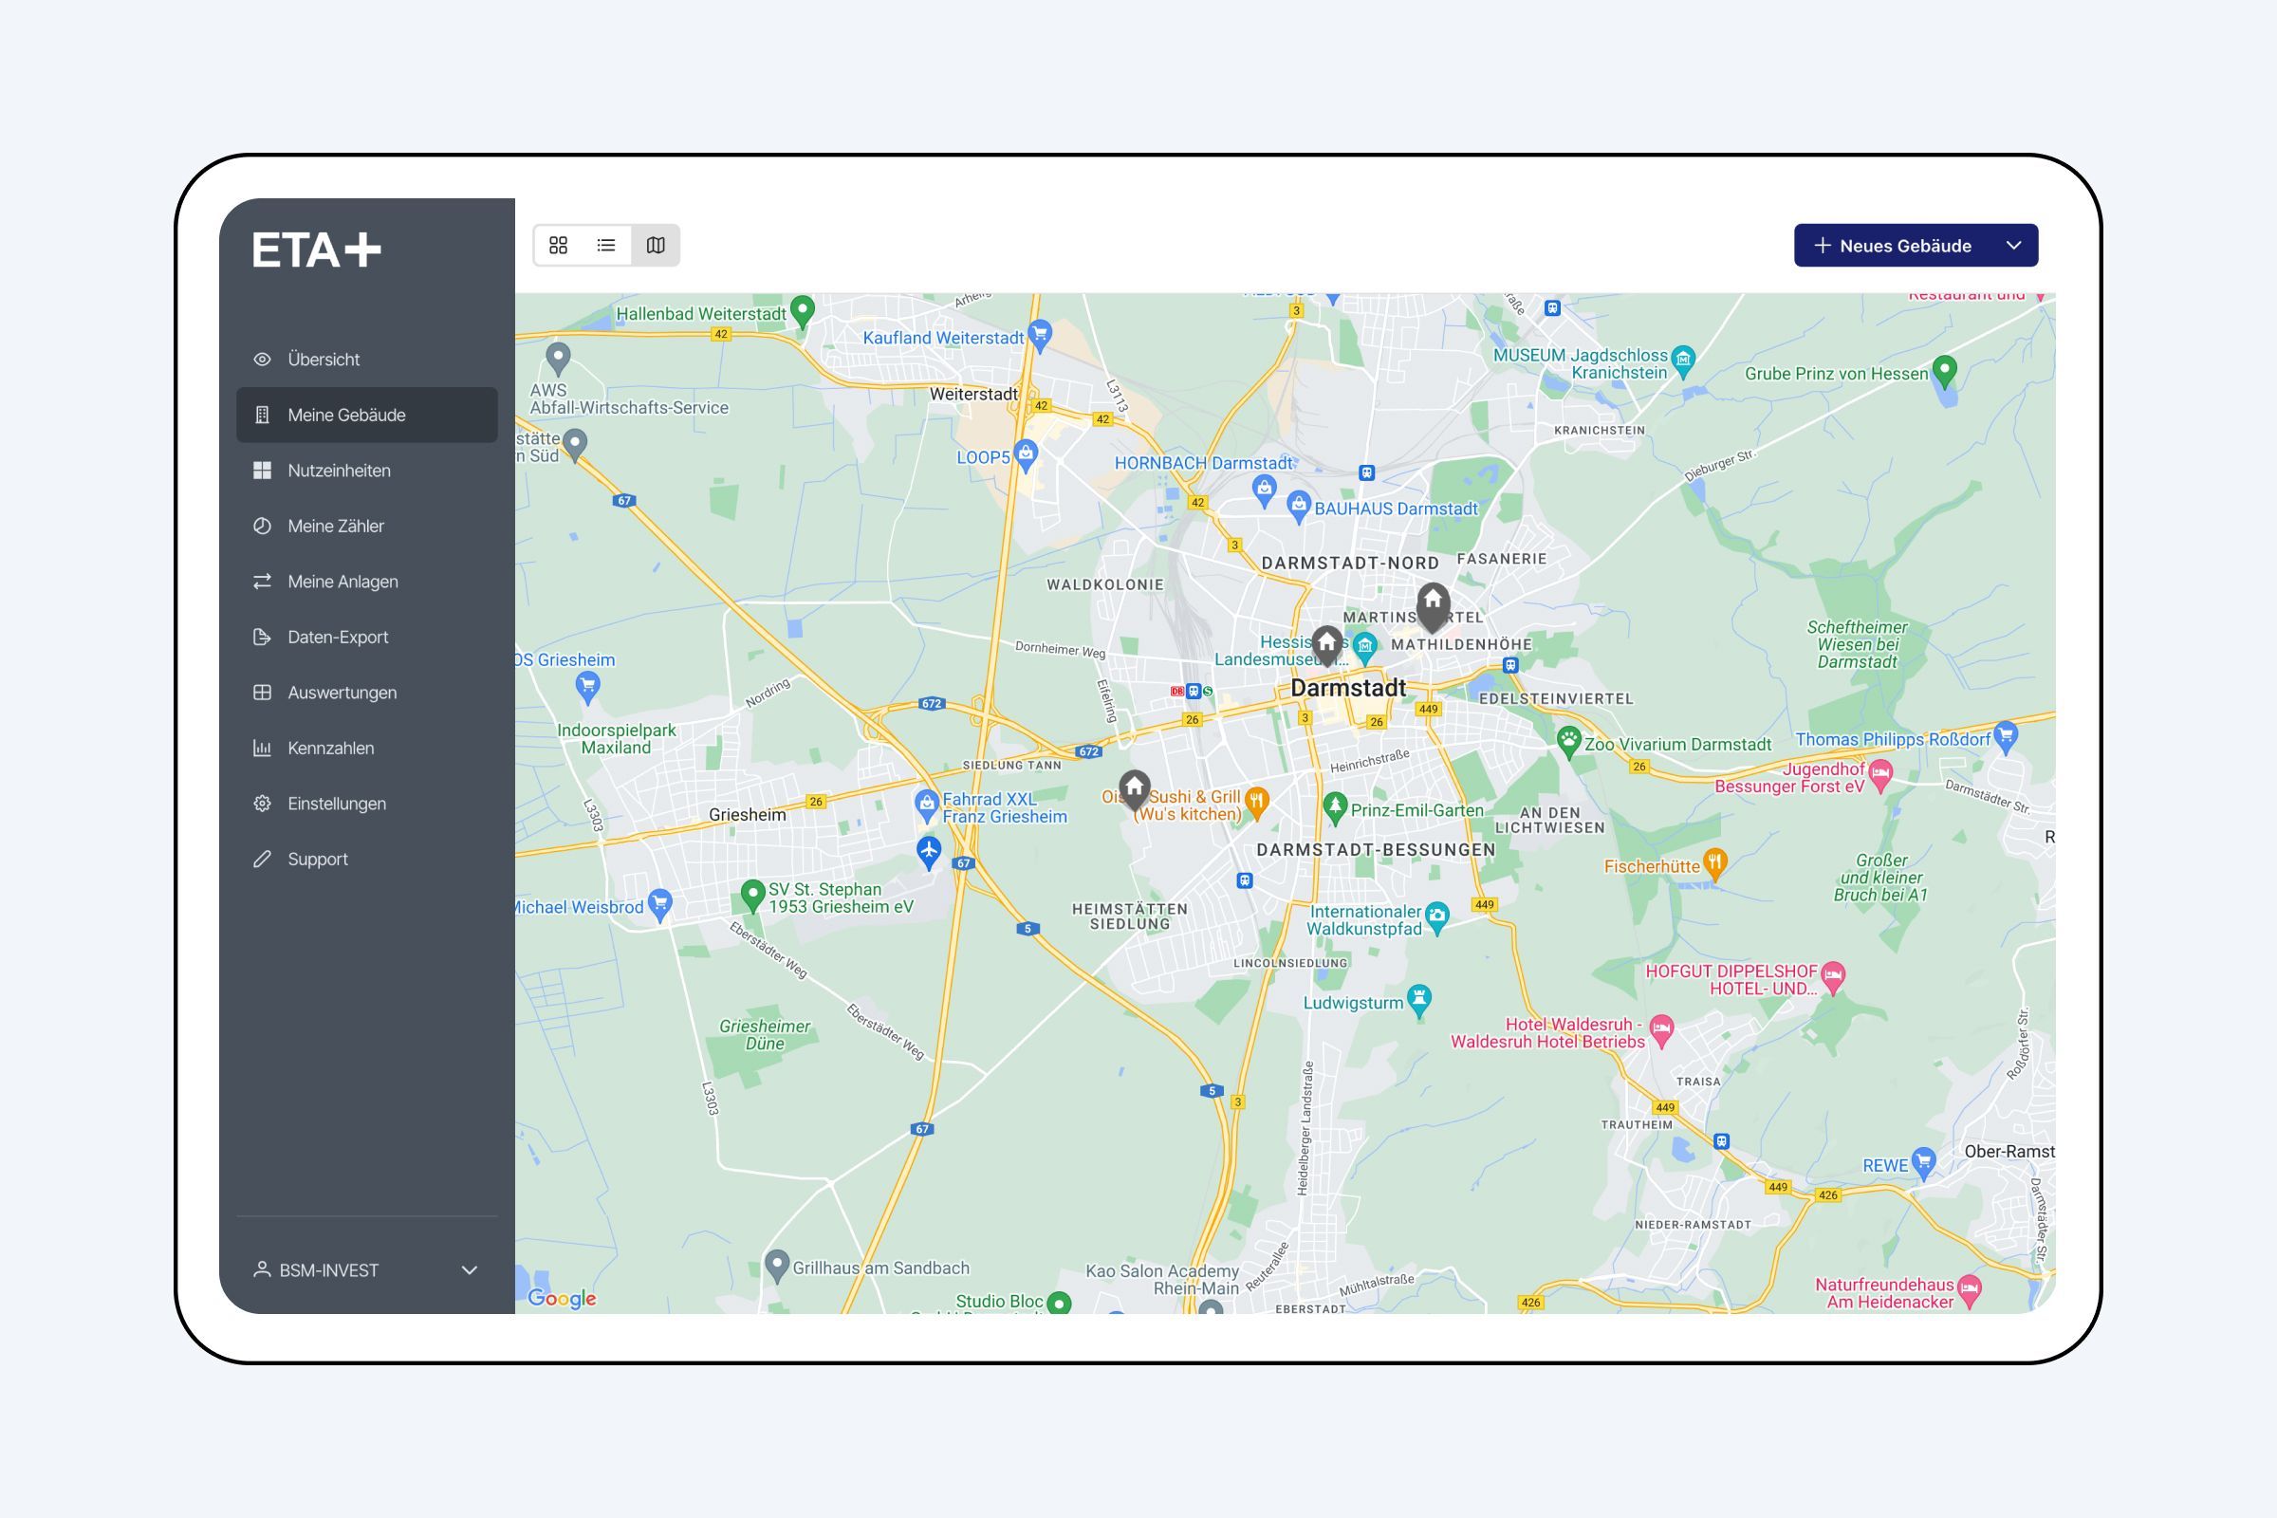The height and width of the screenshot is (1518, 2277).
Task: Click the Hofgut Dippelshof hotel pin
Action: [1833, 979]
